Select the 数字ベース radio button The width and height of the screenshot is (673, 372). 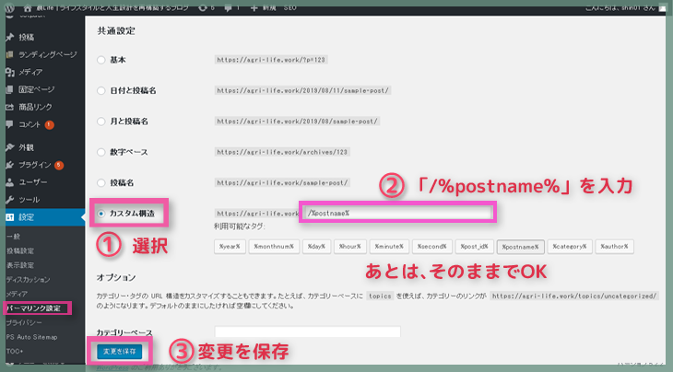pyautogui.click(x=100, y=152)
